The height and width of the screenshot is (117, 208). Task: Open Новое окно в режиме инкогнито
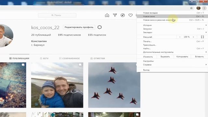(172, 20)
